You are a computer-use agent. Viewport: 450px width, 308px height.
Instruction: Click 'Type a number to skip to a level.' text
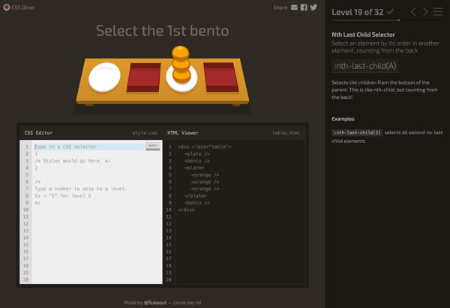pos(81,189)
